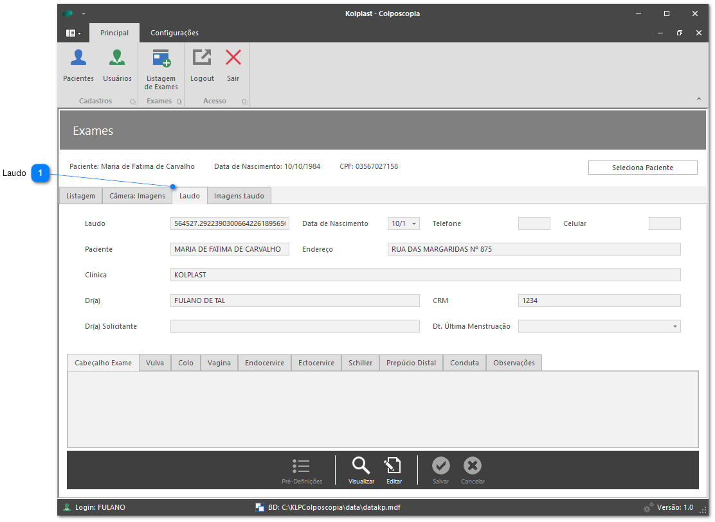This screenshot has width=715, height=522.
Task: Click the Paciente: Maria de Fatima de Carvalho text
Action: 132,167
